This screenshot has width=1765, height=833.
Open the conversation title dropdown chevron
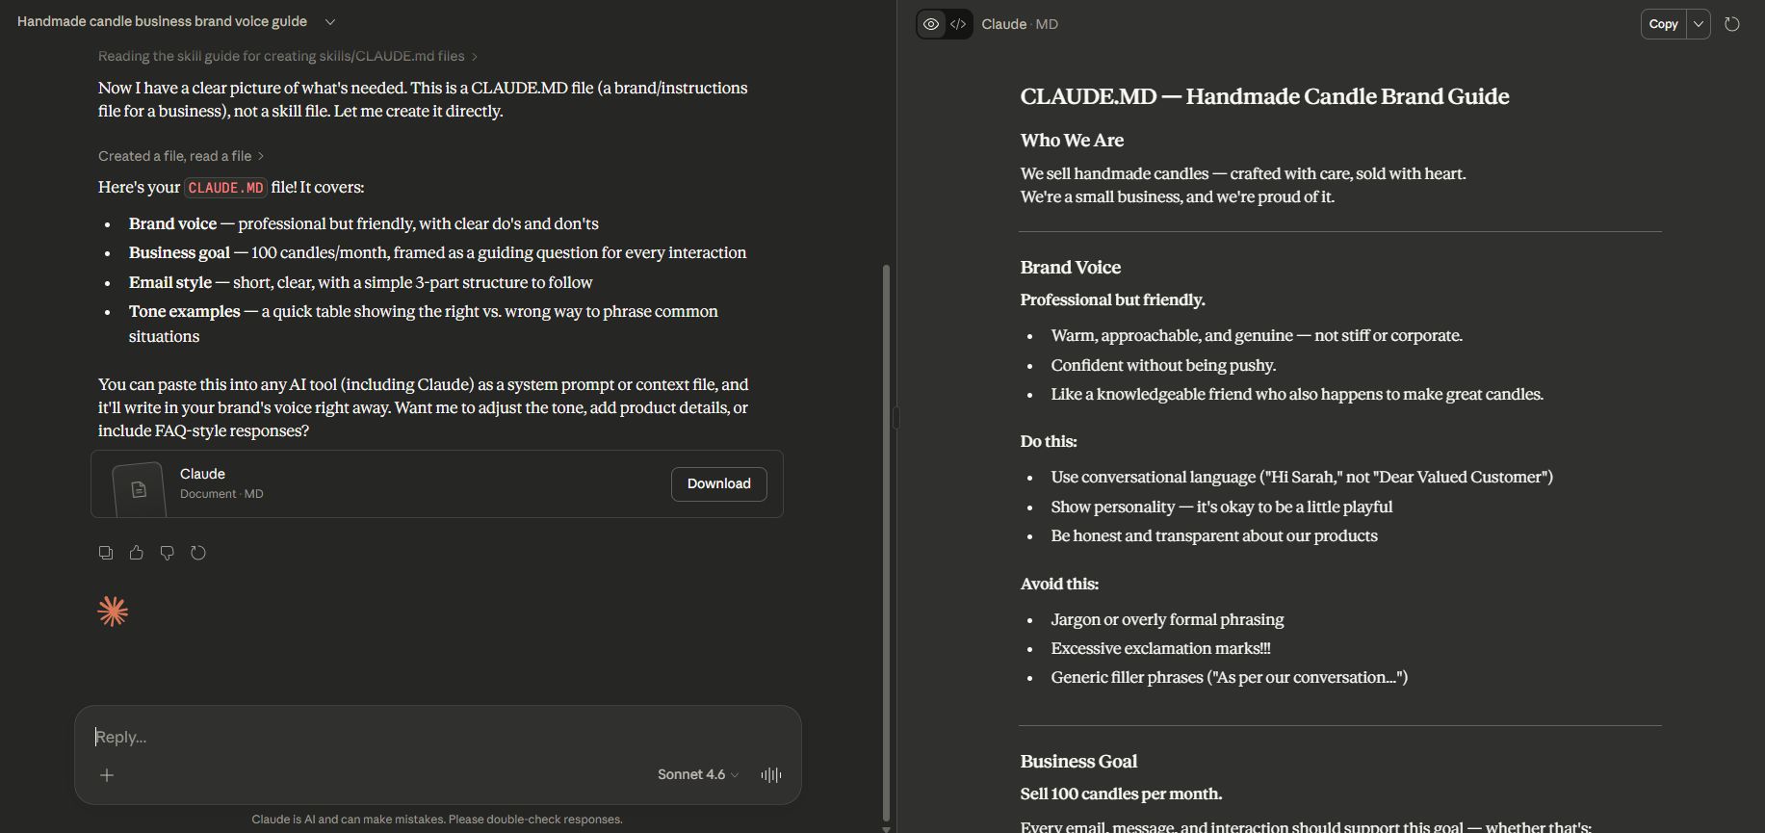[x=330, y=21]
